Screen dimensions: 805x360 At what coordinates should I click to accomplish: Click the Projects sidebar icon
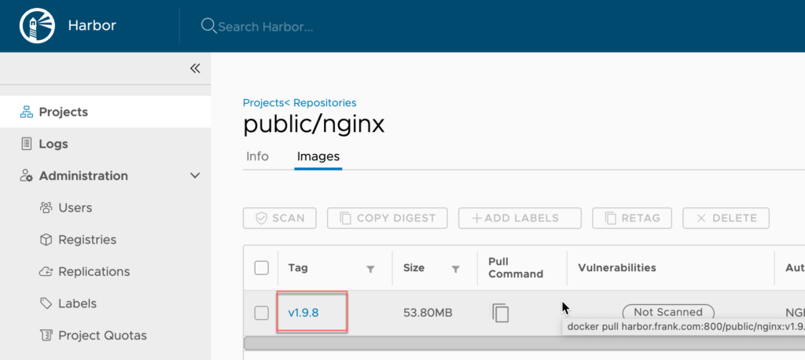pyautogui.click(x=26, y=112)
